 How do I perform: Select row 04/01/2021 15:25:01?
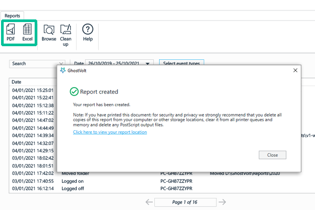(x=33, y=90)
